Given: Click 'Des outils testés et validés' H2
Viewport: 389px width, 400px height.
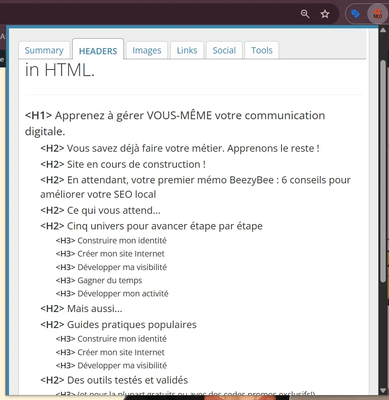Looking at the screenshot, I should (x=114, y=380).
